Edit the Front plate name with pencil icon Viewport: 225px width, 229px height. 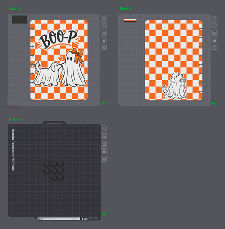pos(20,8)
